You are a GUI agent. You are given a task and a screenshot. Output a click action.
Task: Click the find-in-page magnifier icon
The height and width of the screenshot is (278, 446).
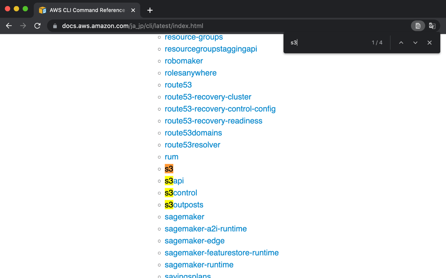418,26
